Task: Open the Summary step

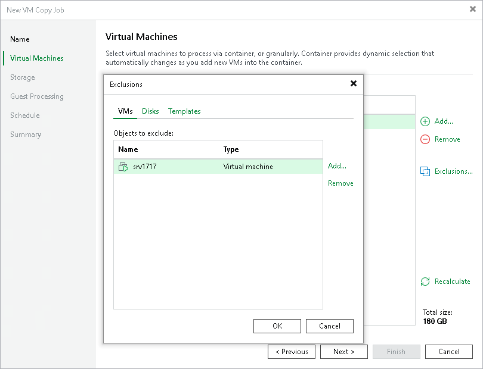Action: 26,135
